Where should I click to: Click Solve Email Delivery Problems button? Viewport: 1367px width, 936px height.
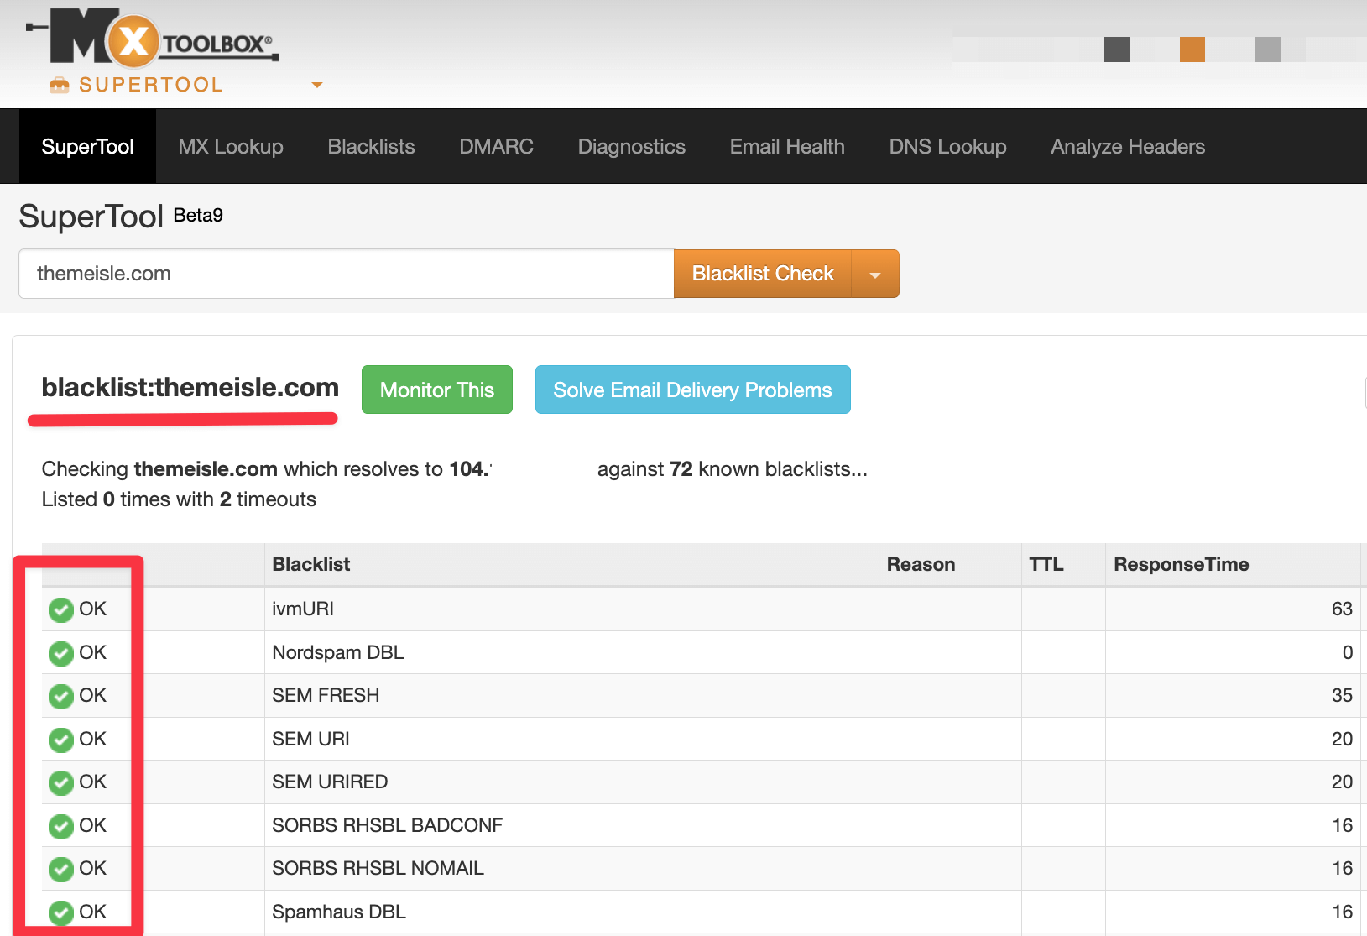[x=692, y=390]
